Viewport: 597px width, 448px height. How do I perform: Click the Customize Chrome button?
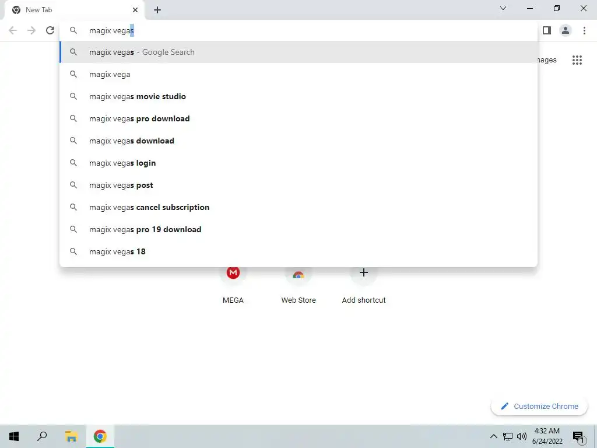click(539, 407)
